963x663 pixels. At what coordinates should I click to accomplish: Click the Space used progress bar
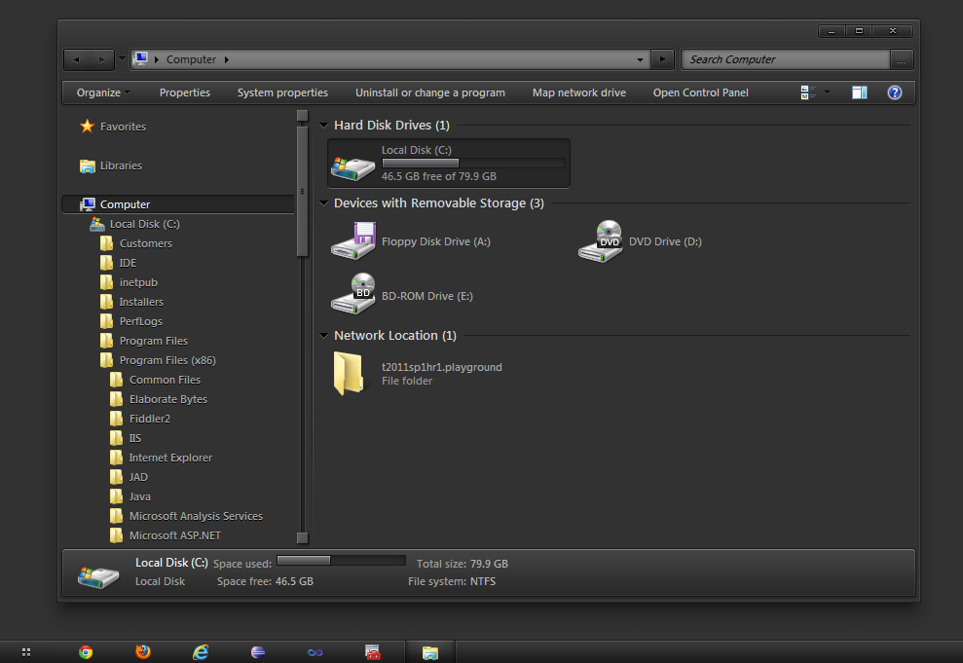[341, 560]
